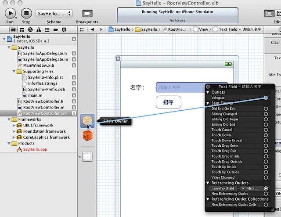Collapse the Referencing Outlets section
Screen dimensions: 281x217
208,183
